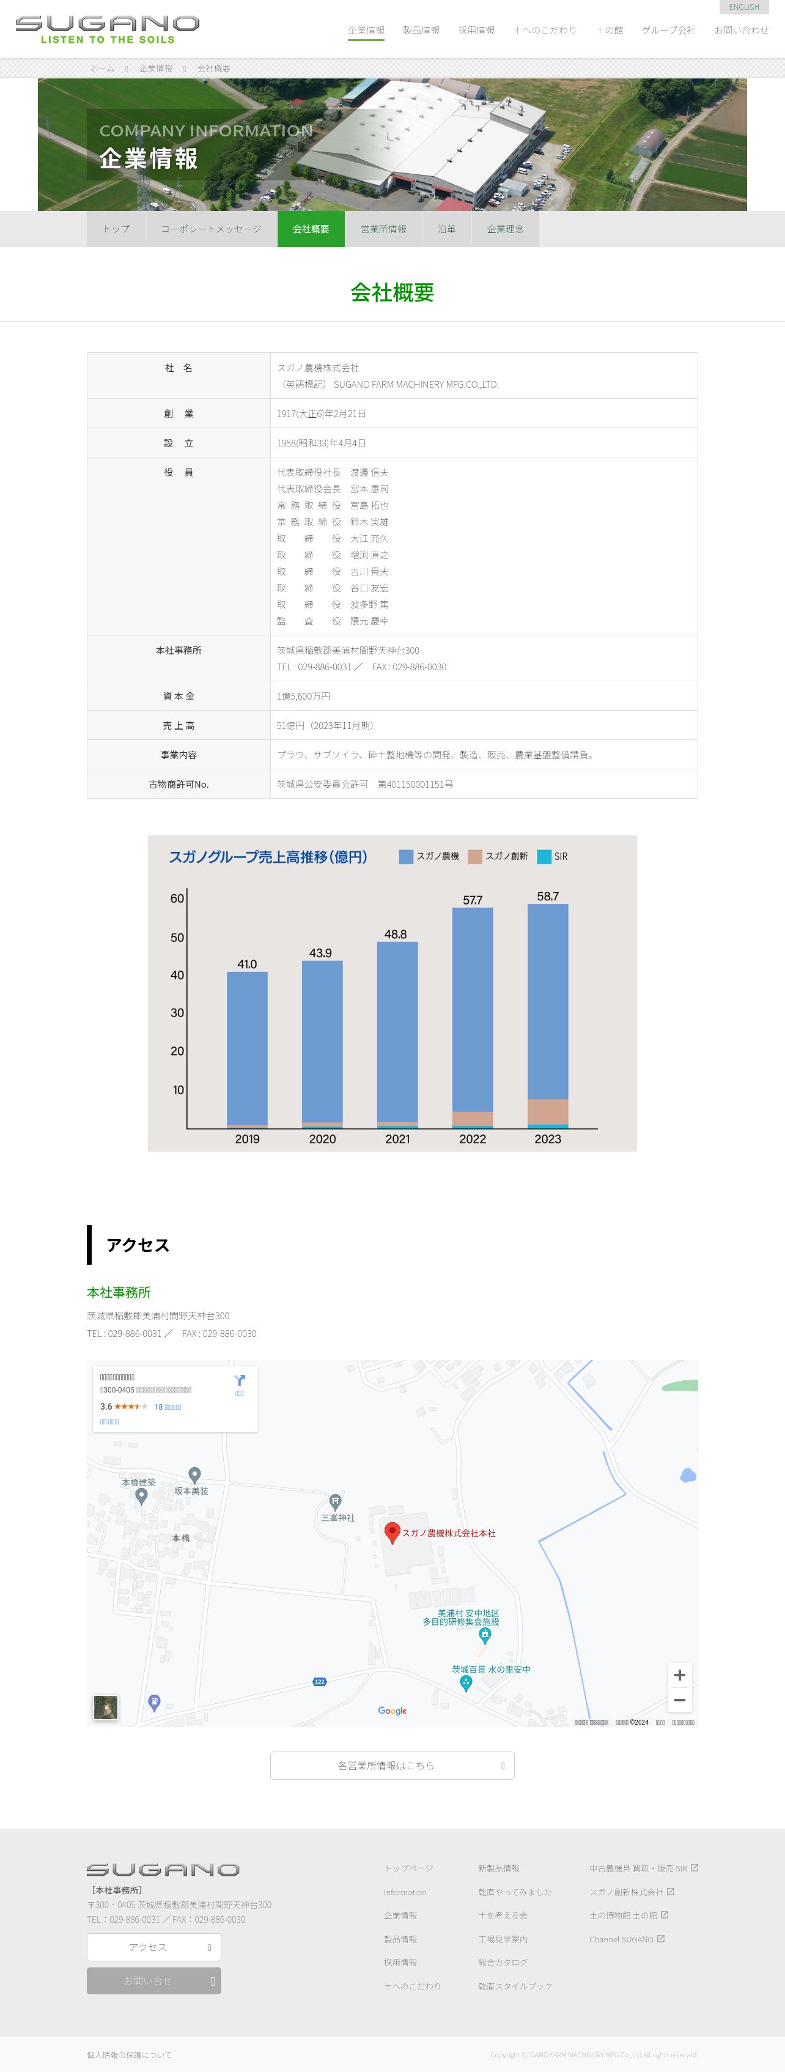Click the 18 reviews link on map card
785x2072 pixels.
(x=168, y=1407)
